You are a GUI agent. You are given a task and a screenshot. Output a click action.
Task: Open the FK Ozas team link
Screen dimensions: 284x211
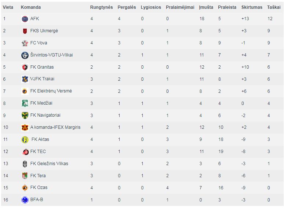(39, 188)
